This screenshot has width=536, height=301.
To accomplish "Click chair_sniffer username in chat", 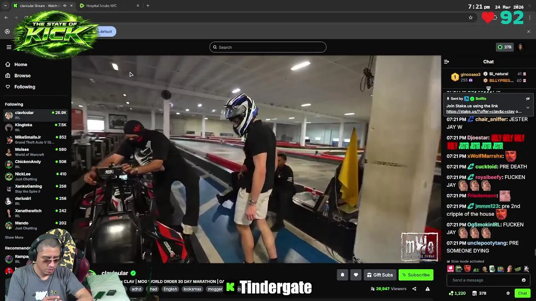I will 491,119.
